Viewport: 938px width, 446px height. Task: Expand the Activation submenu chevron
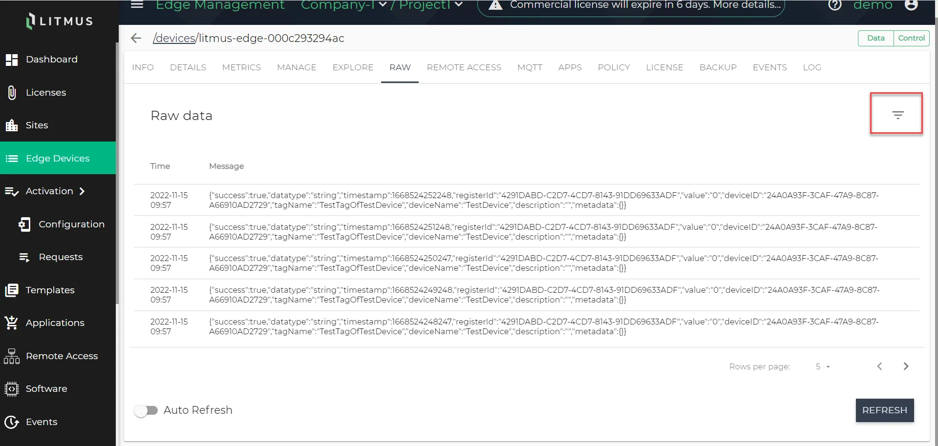pos(82,191)
